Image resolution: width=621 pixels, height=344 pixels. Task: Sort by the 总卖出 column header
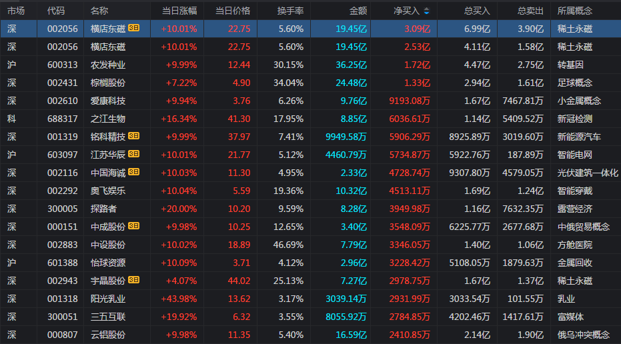coord(530,11)
